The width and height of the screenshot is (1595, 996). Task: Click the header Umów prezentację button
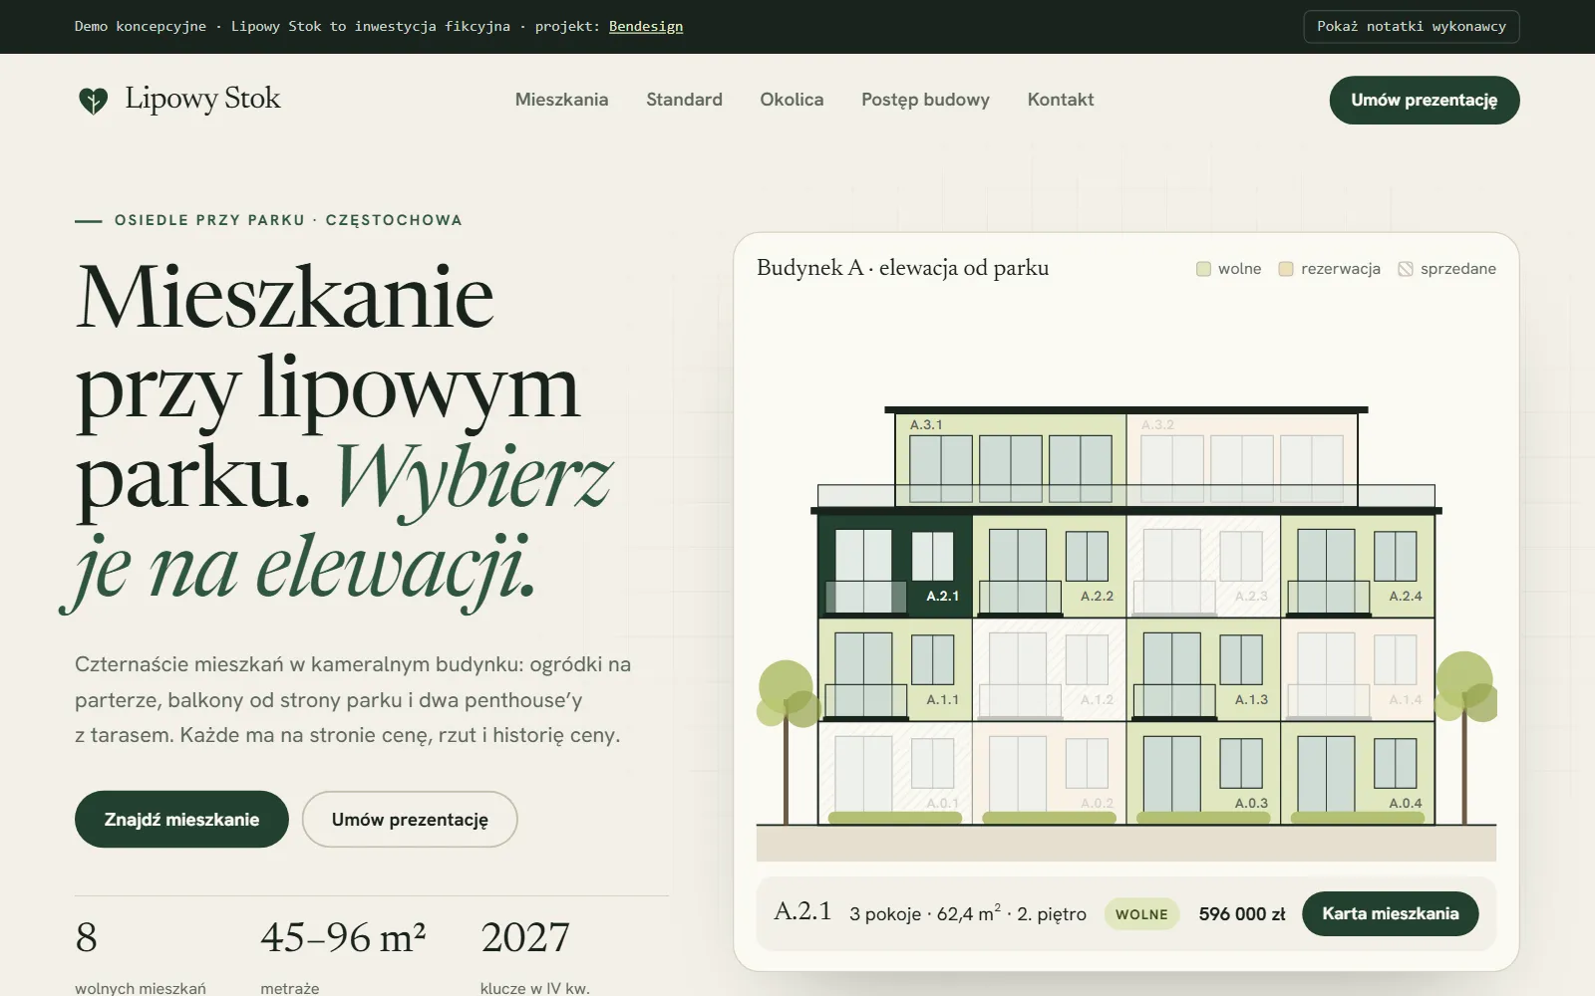click(1425, 100)
